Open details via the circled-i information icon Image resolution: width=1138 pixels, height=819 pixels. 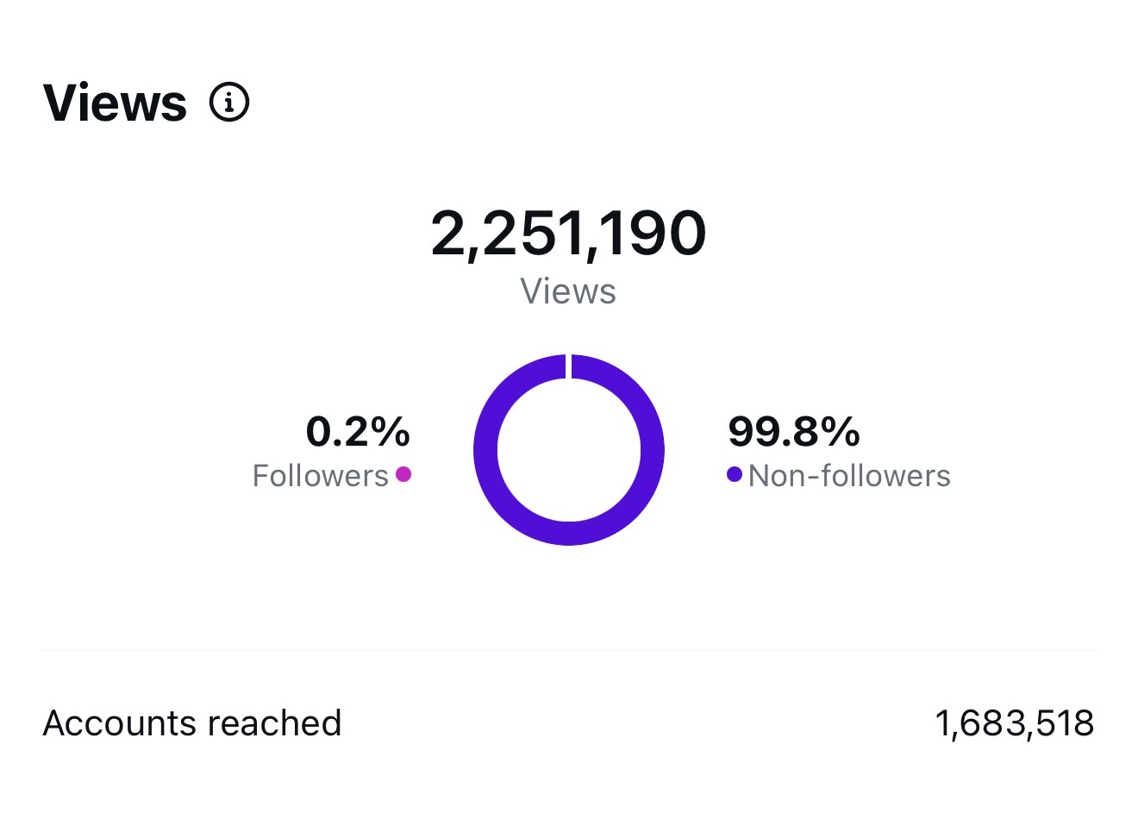click(230, 101)
